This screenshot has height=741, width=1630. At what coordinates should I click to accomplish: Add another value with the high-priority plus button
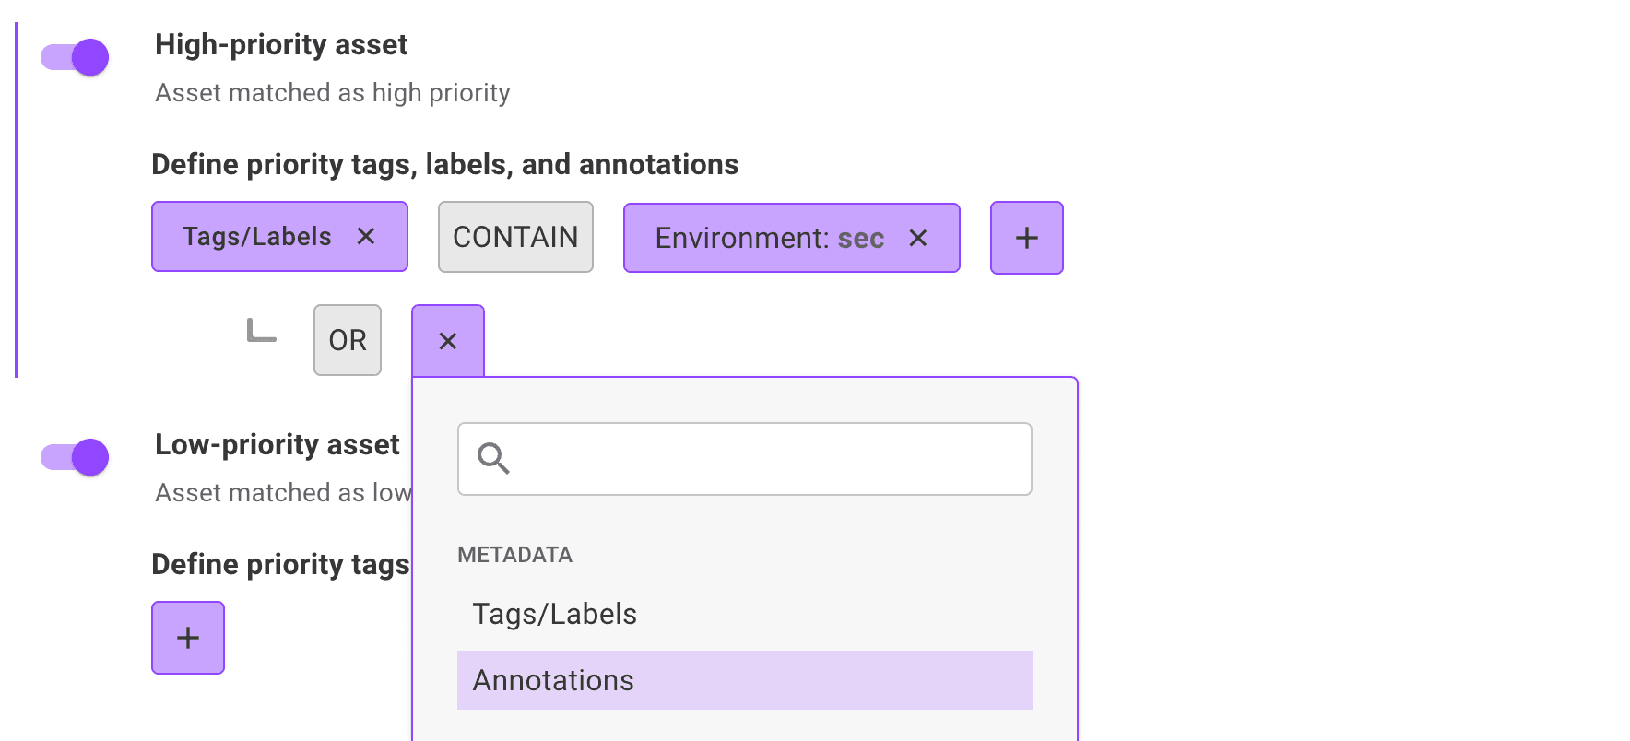[x=1026, y=239]
